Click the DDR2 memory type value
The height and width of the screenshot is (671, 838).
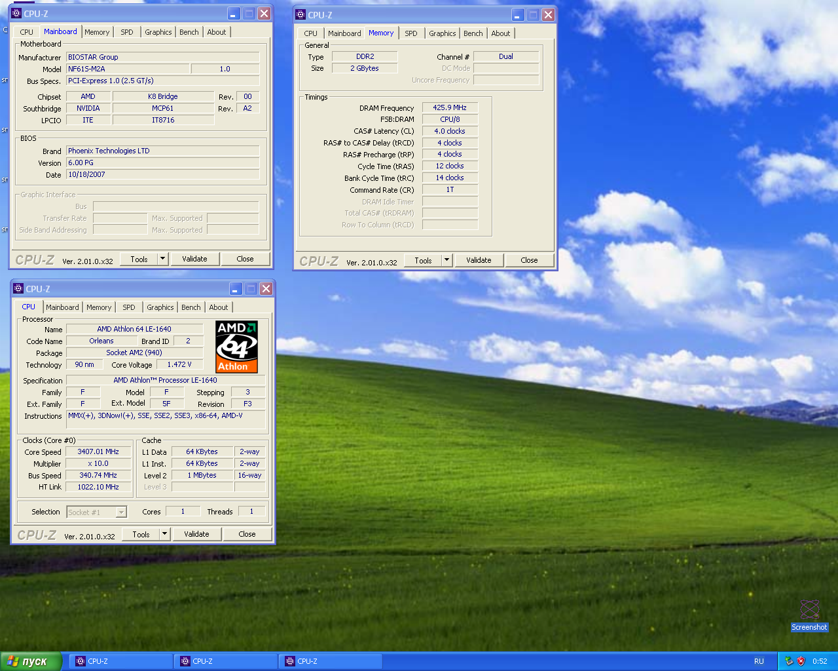pyautogui.click(x=365, y=56)
